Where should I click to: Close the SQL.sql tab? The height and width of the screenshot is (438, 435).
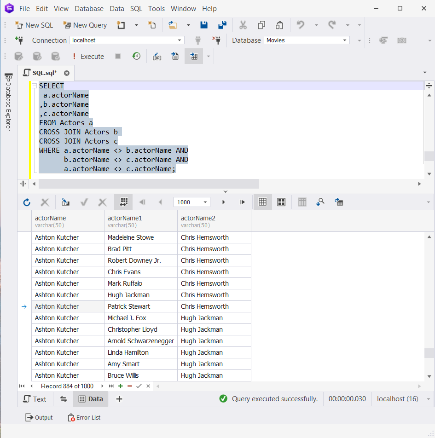[67, 73]
